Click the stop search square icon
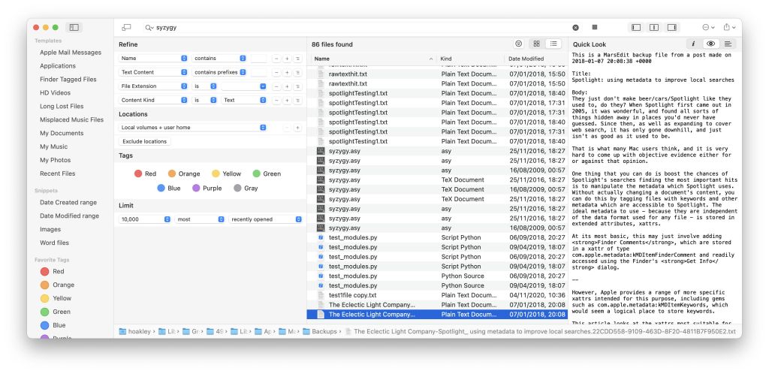Image resolution: width=769 pixels, height=374 pixels. pyautogui.click(x=595, y=27)
